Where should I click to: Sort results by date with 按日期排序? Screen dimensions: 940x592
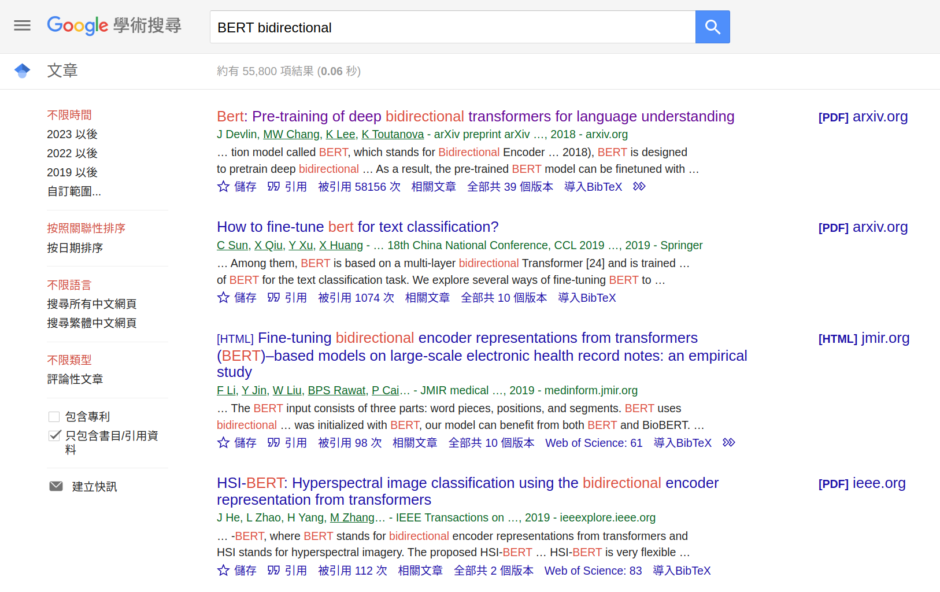click(75, 248)
